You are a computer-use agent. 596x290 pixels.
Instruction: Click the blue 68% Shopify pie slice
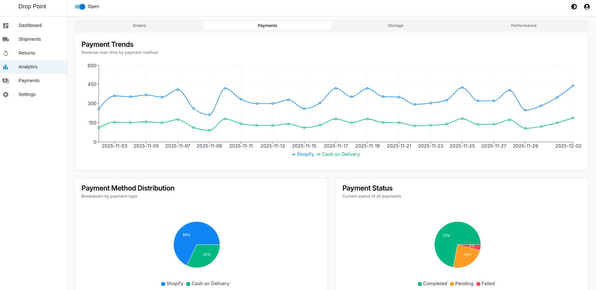click(x=188, y=237)
